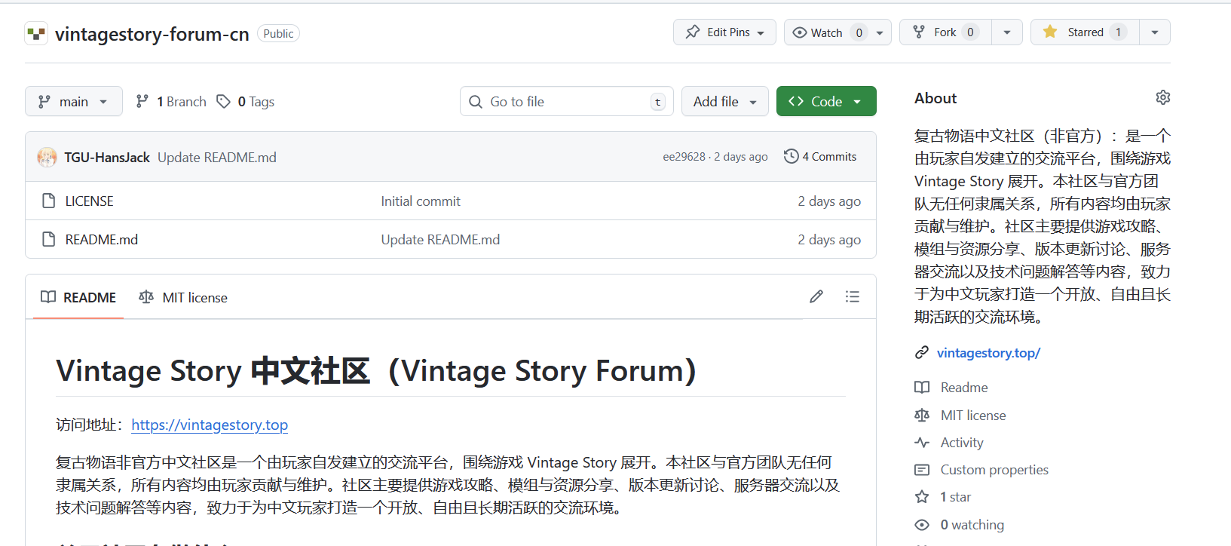Viewport: 1231px width, 546px height.
Task: Open the LICENSE file
Action: pyautogui.click(x=90, y=201)
